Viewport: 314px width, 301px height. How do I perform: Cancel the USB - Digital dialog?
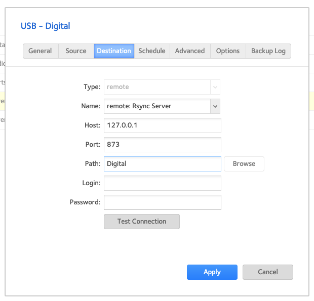(267, 272)
